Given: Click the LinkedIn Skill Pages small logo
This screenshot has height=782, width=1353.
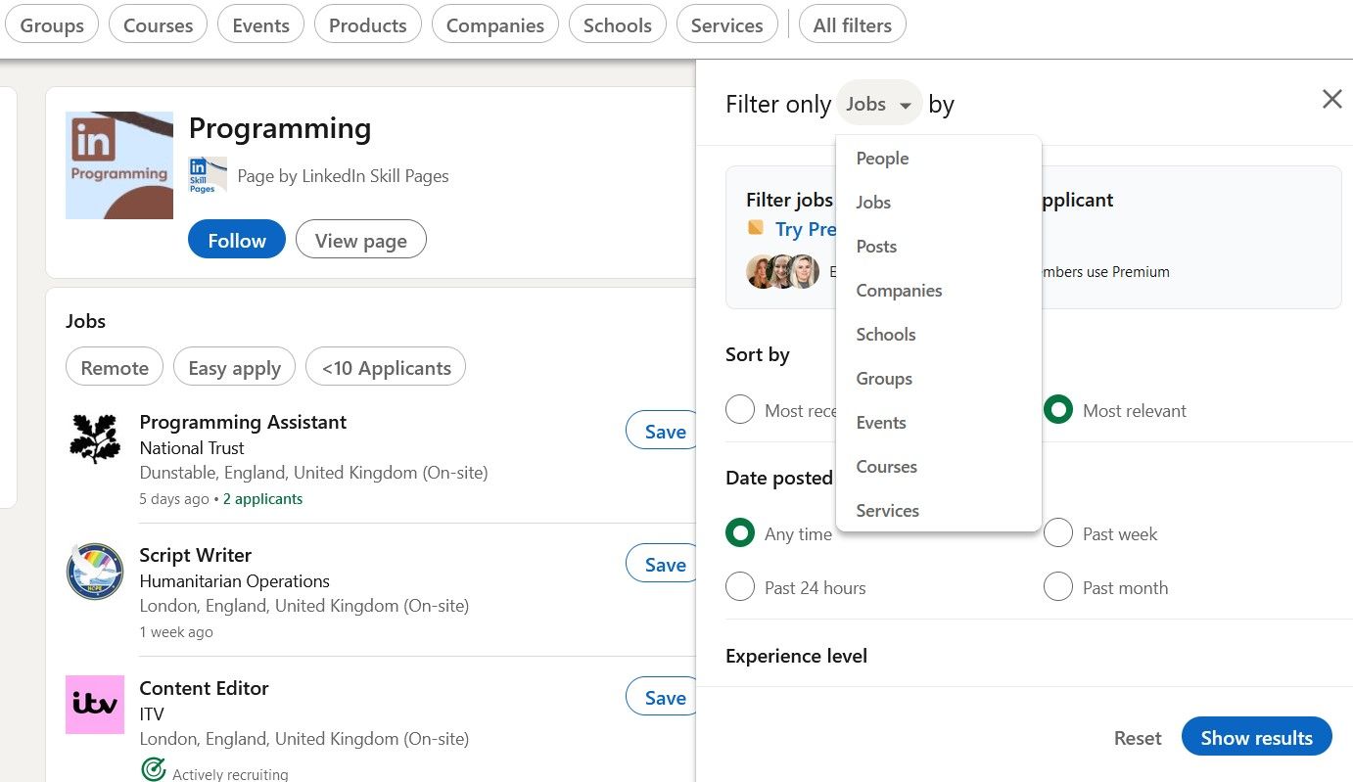Looking at the screenshot, I should coord(208,176).
